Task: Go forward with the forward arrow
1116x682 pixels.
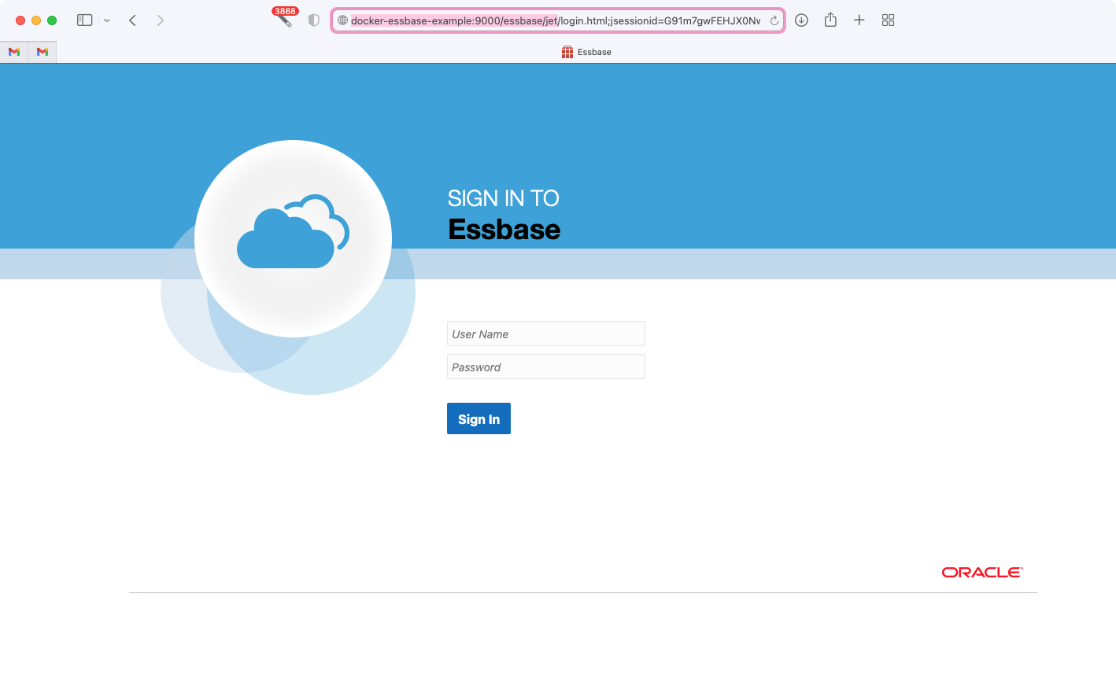Action: 161,20
